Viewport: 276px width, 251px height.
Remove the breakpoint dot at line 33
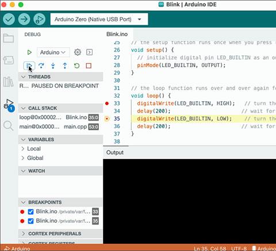107,103
